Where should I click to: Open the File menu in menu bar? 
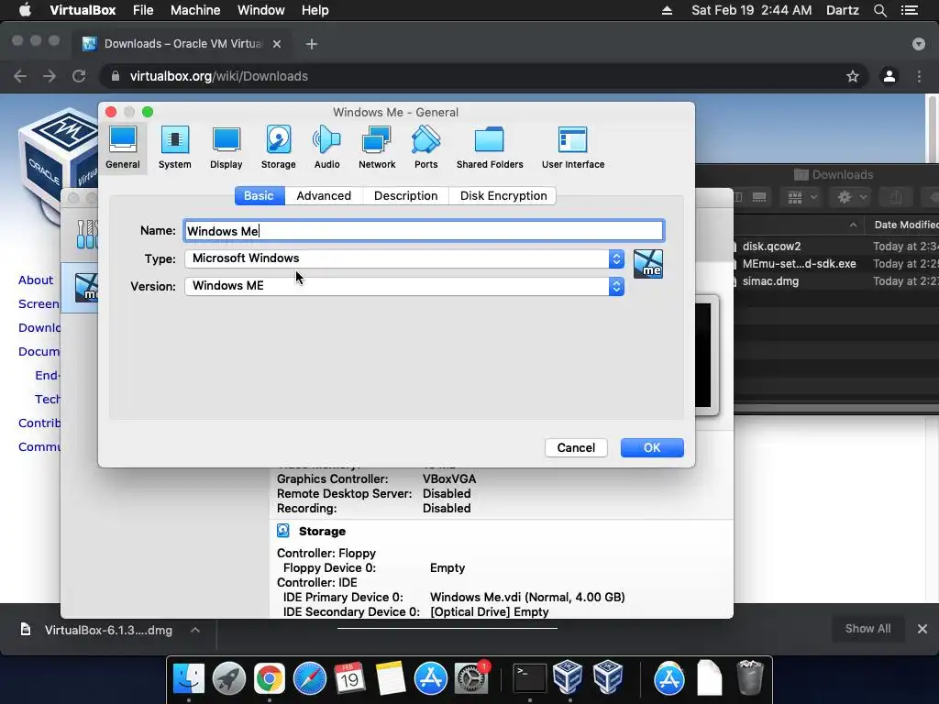coord(143,10)
